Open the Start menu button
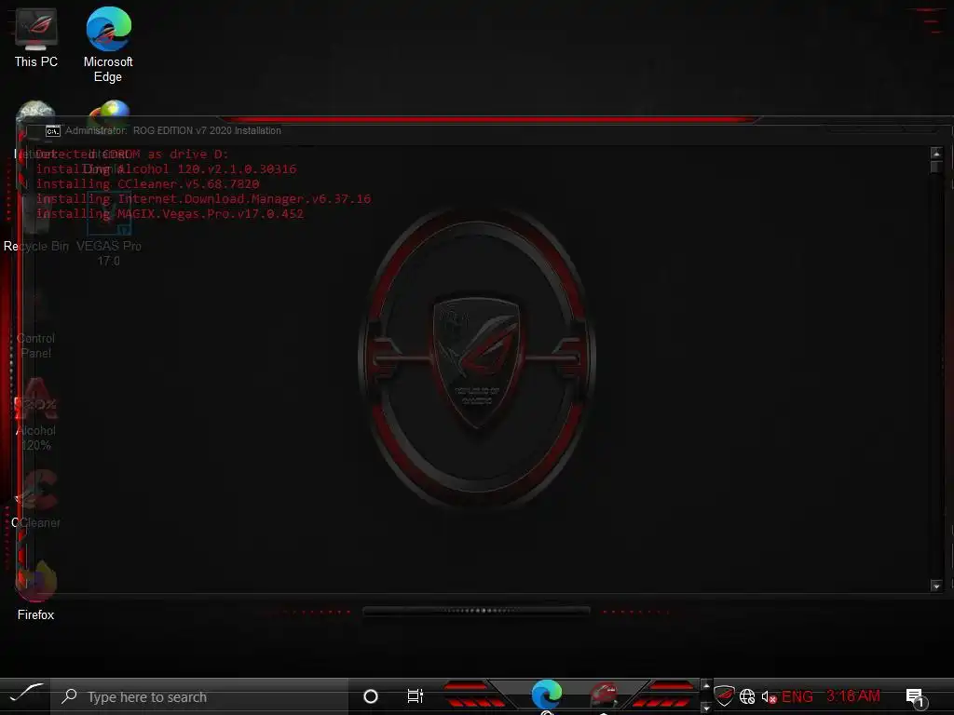This screenshot has height=715, width=954. 25,695
